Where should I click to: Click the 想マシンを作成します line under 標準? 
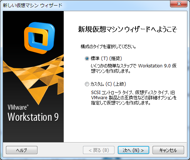click(111, 71)
